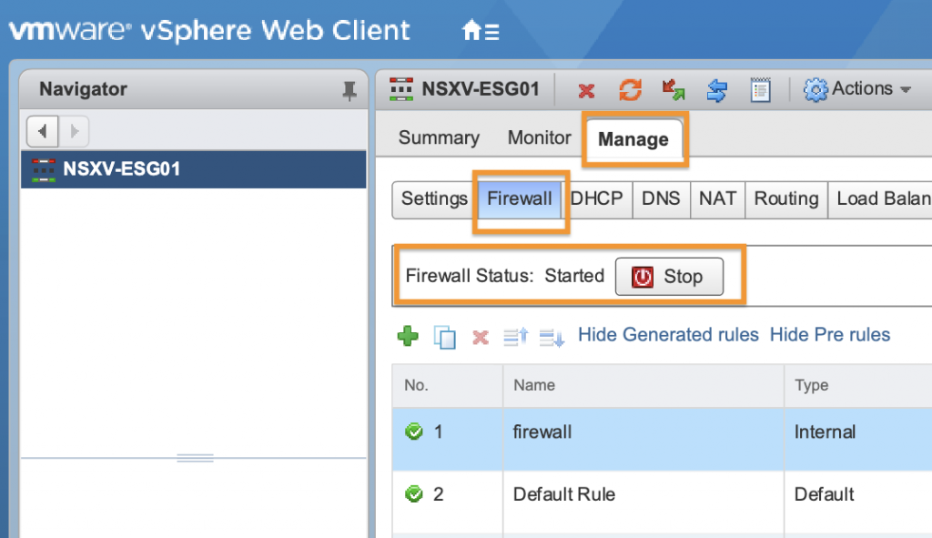Click the Name column header
Image resolution: width=932 pixels, height=538 pixels.
click(x=643, y=385)
